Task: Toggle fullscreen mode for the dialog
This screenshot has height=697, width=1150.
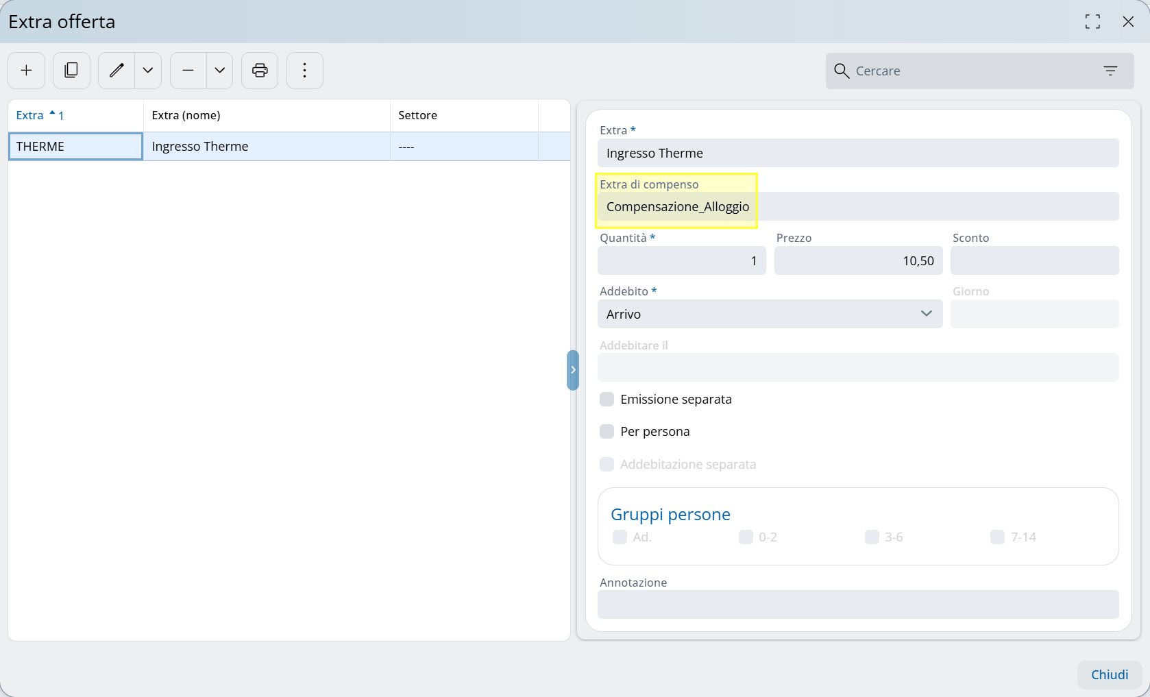Action: pos(1092,22)
